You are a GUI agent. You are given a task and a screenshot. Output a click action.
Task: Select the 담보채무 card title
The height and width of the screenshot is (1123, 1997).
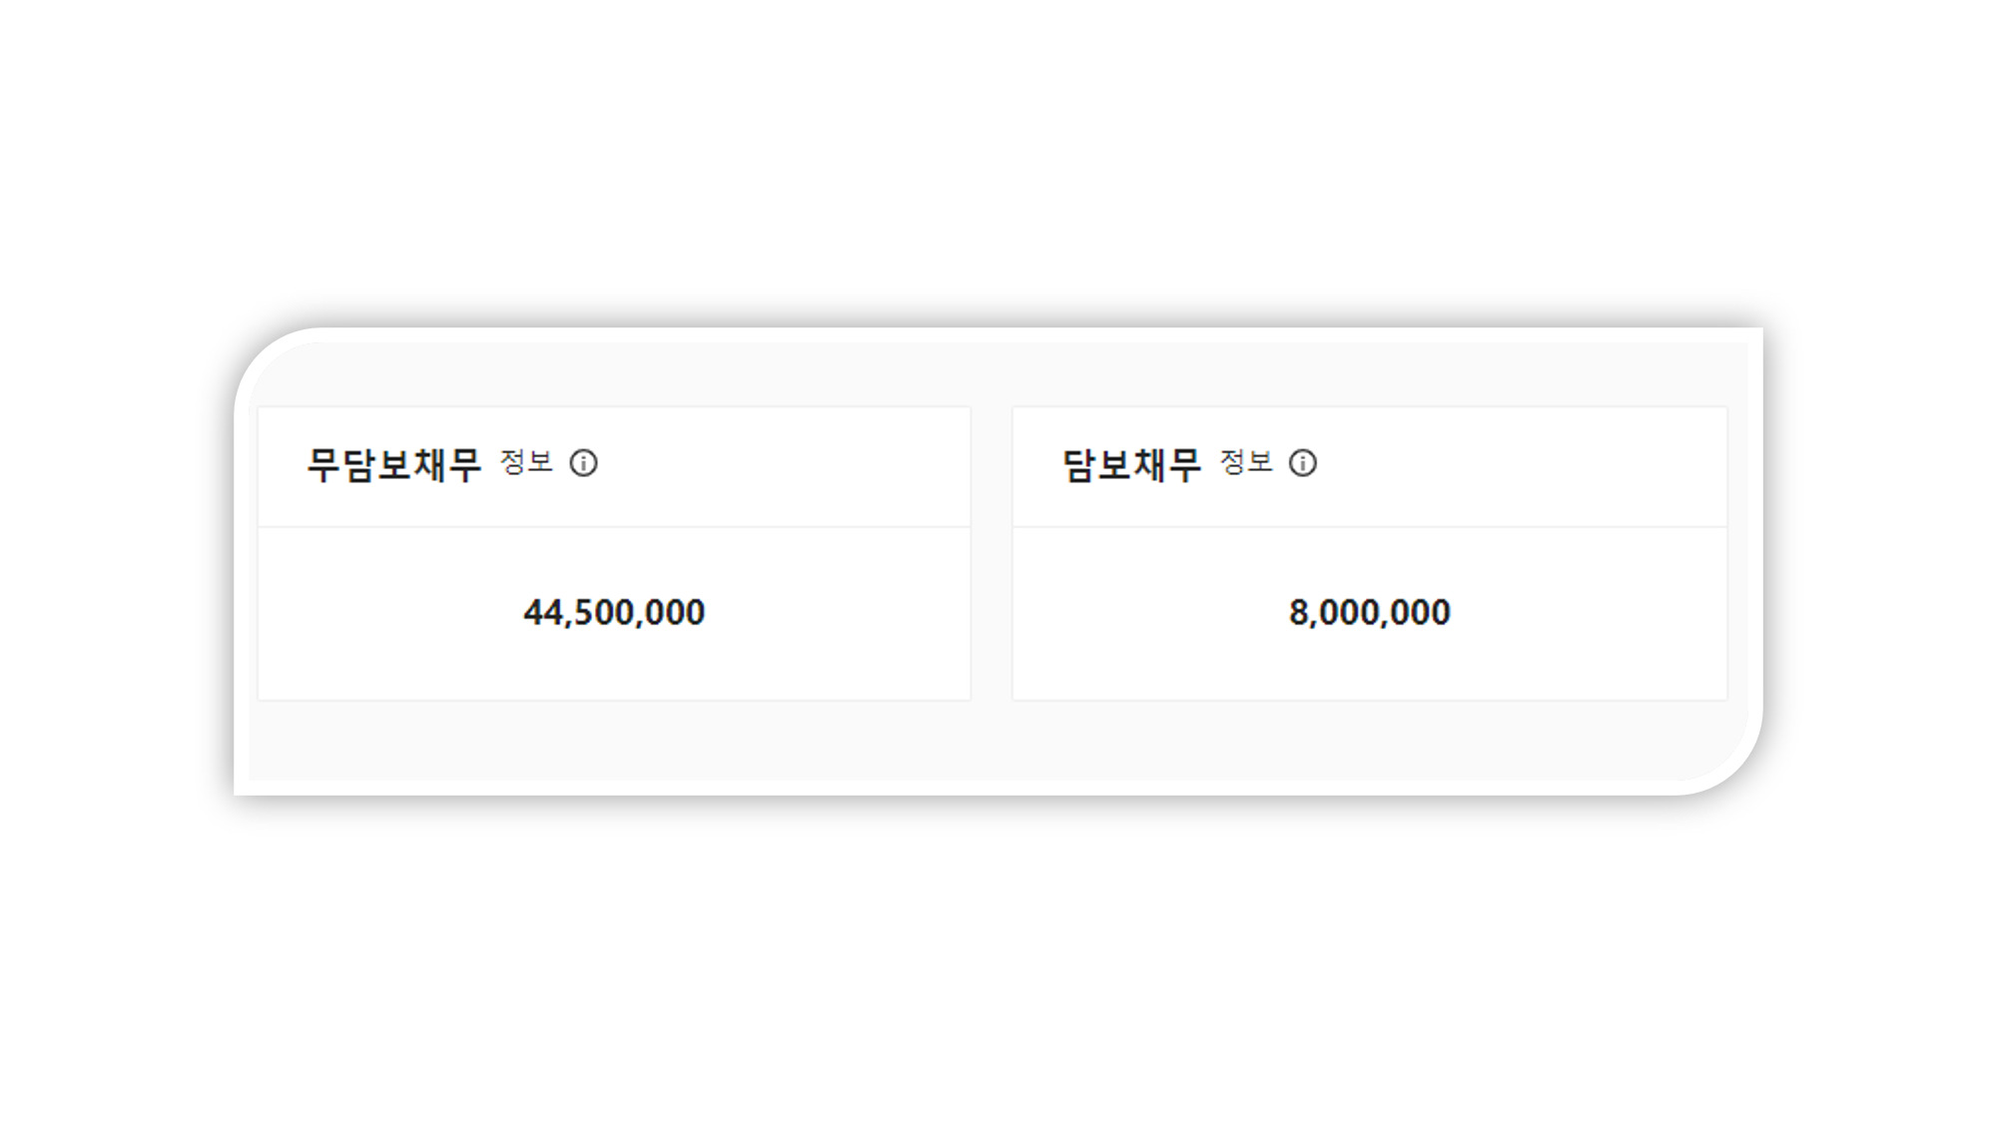(x=1130, y=465)
